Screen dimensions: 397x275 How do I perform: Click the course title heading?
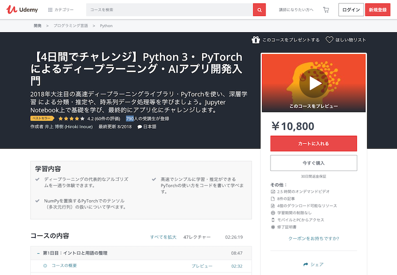(x=136, y=69)
